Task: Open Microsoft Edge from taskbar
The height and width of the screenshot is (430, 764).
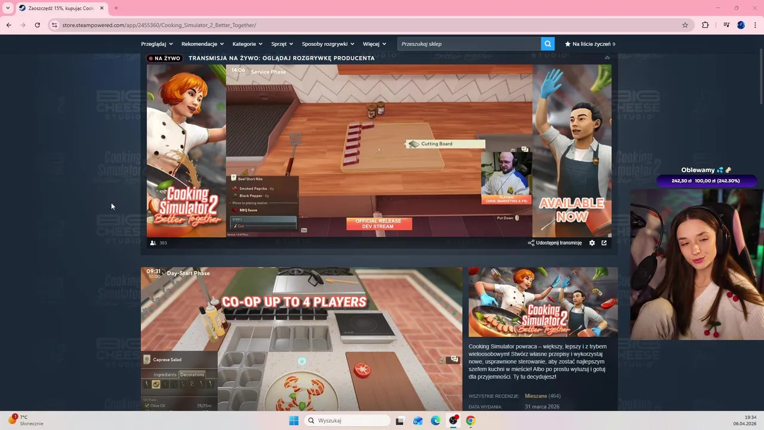Action: tap(436, 420)
